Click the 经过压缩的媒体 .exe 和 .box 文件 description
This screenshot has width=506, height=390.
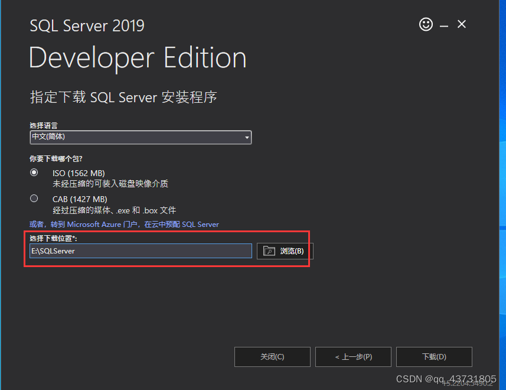(114, 210)
